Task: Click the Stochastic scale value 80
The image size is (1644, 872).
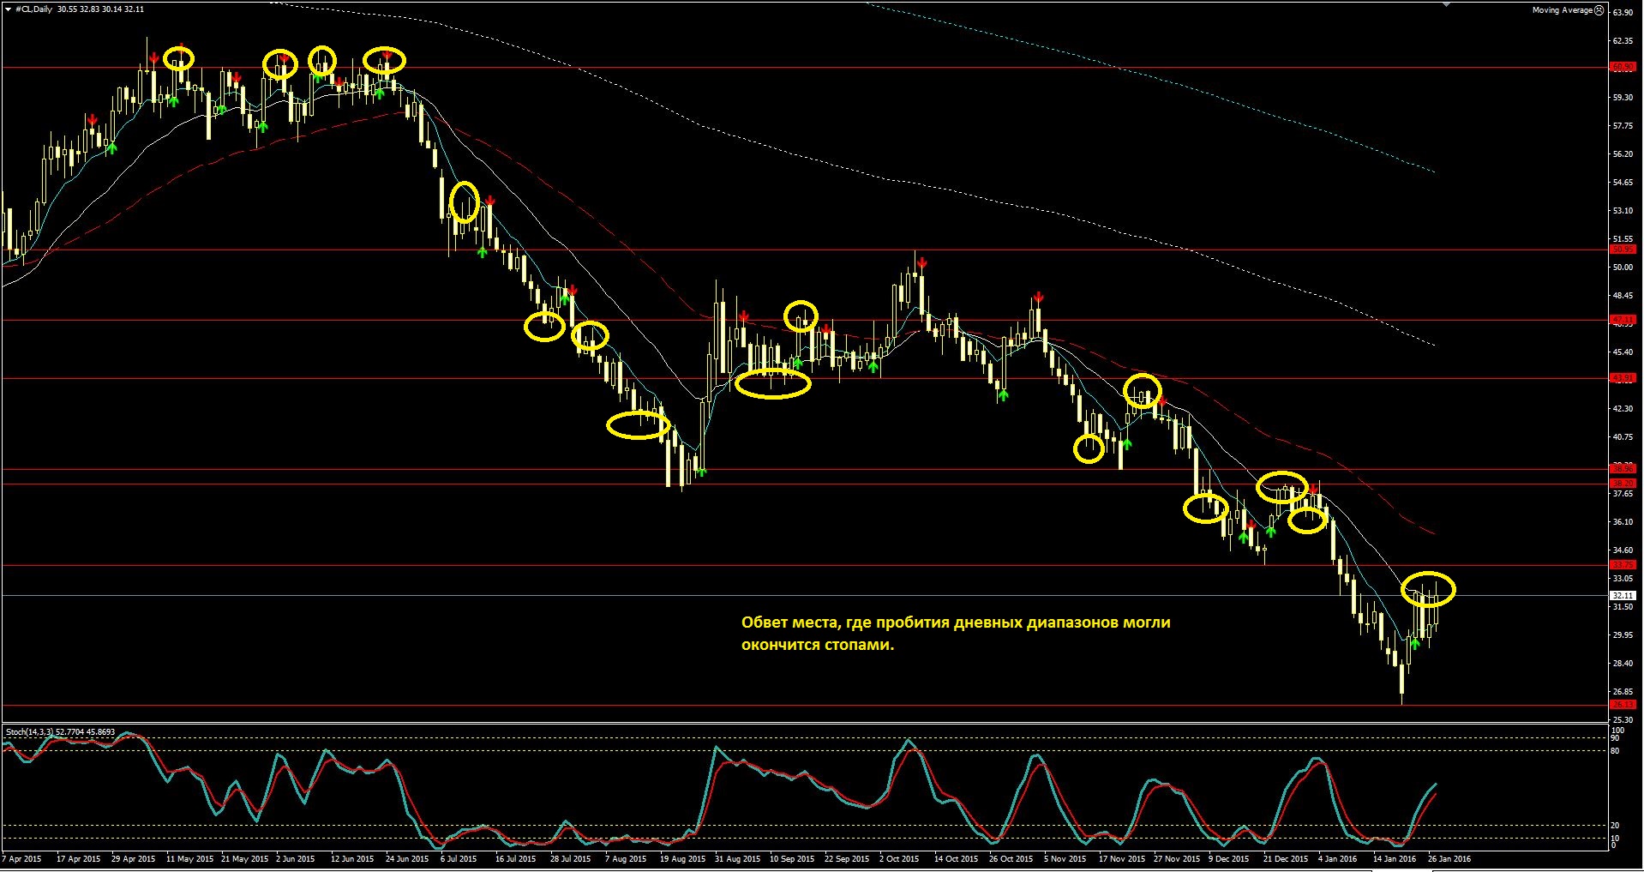Action: (1615, 751)
